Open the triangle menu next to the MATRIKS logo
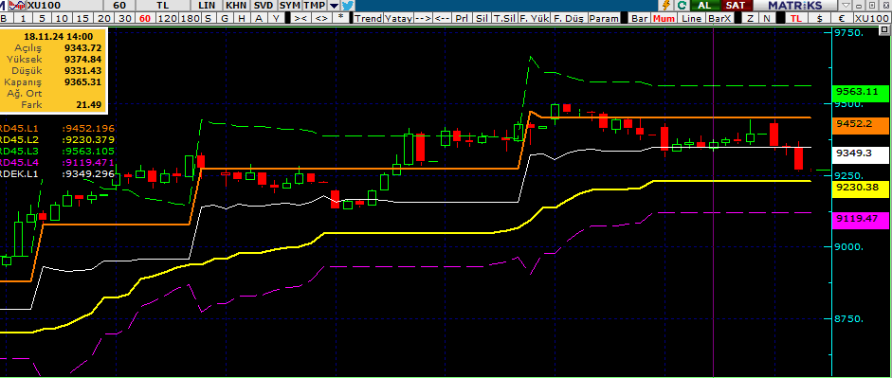The height and width of the screenshot is (378, 892). [846, 5]
